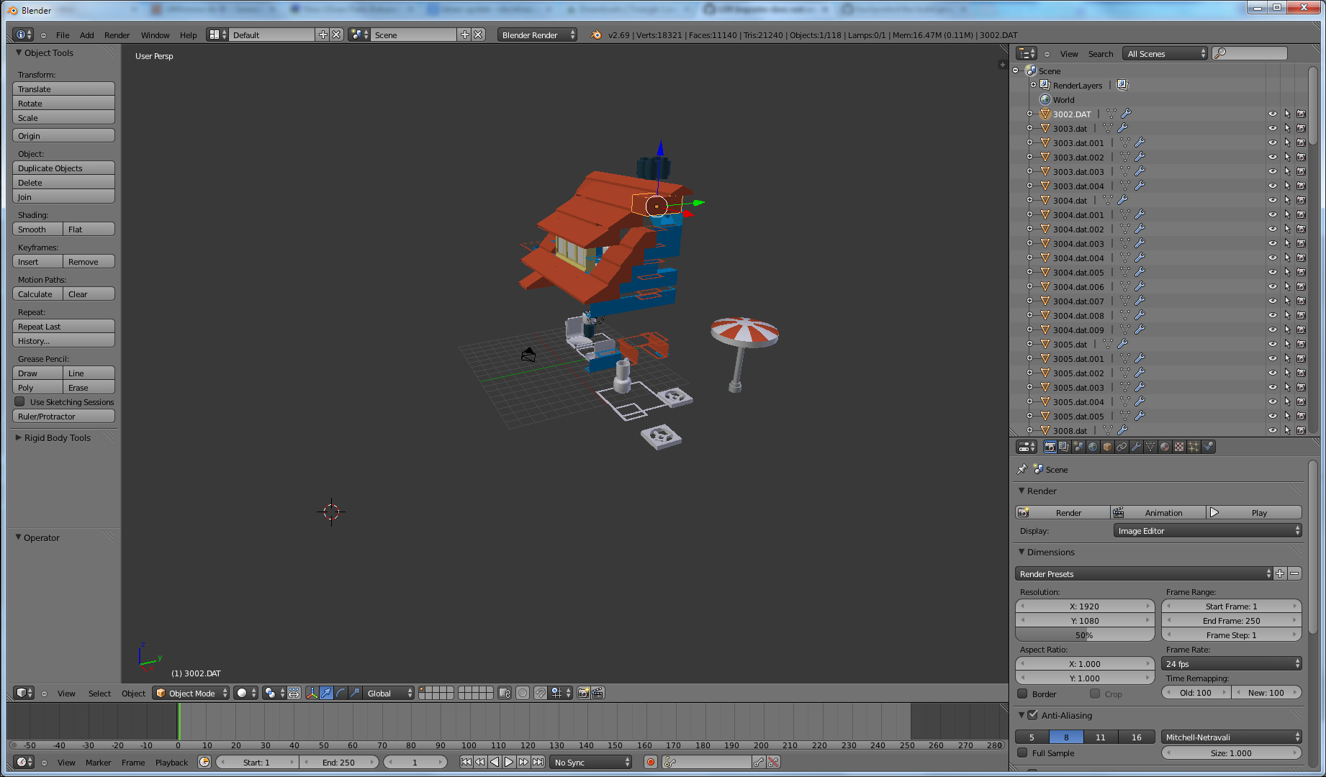Click the Ruler/Protractor button
Viewport: 1326px width, 777px height.
pyautogui.click(x=63, y=416)
